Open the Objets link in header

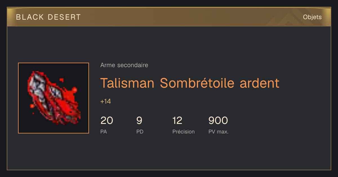[312, 17]
